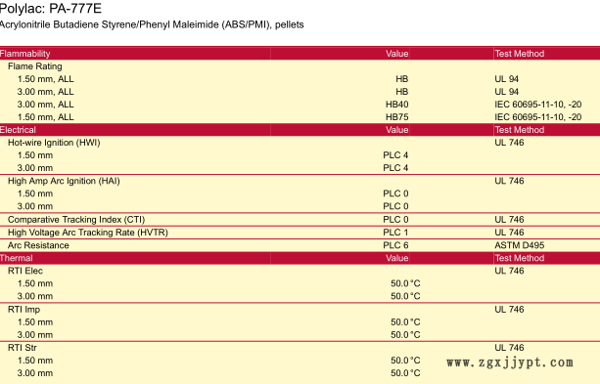
Task: Select the "Flame Rating" row label
Action: tap(35, 66)
